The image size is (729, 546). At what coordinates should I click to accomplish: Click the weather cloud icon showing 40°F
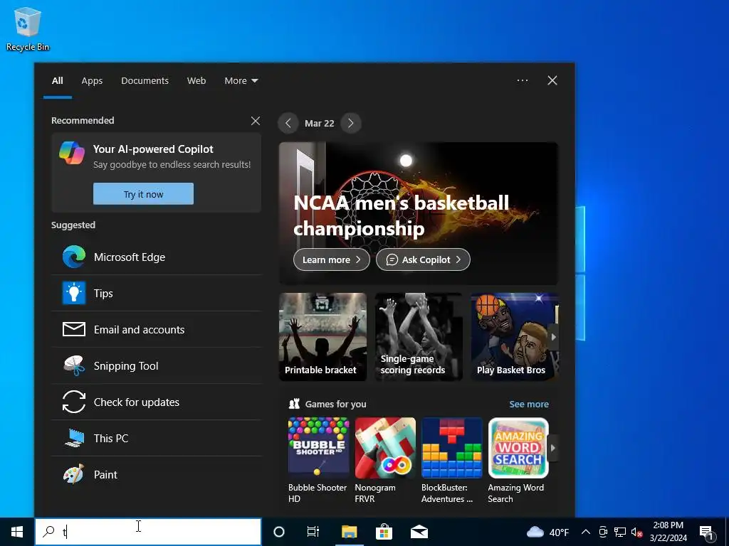tap(535, 532)
